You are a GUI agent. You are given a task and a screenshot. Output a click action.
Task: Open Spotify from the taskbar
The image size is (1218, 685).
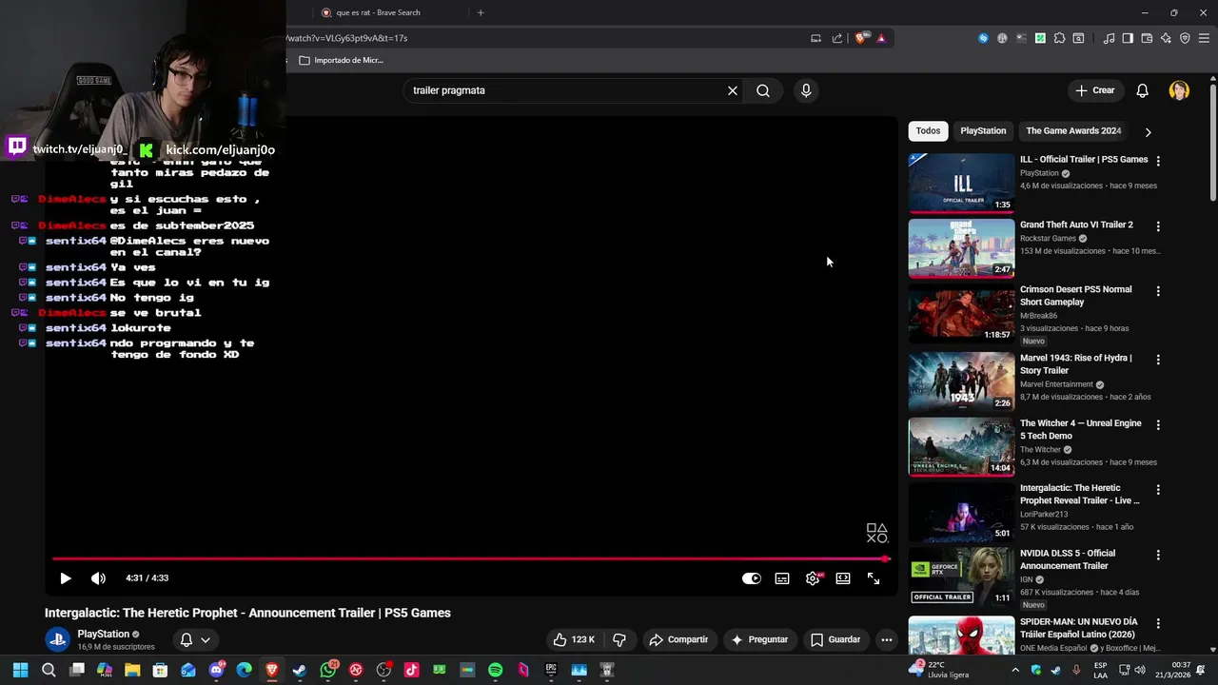click(x=495, y=670)
